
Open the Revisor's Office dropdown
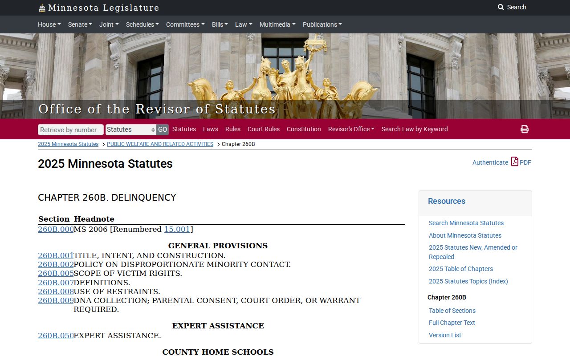pyautogui.click(x=351, y=129)
